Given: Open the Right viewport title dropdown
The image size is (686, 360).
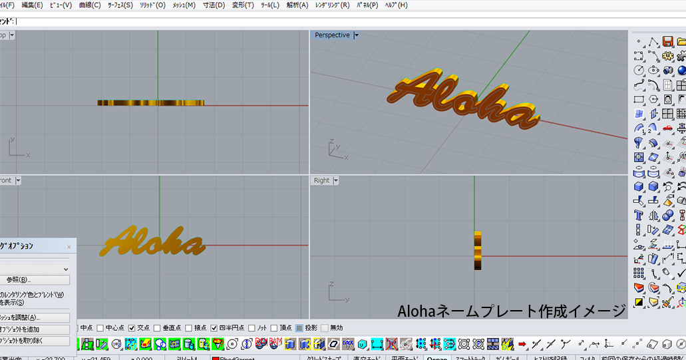Looking at the screenshot, I should click(336, 180).
